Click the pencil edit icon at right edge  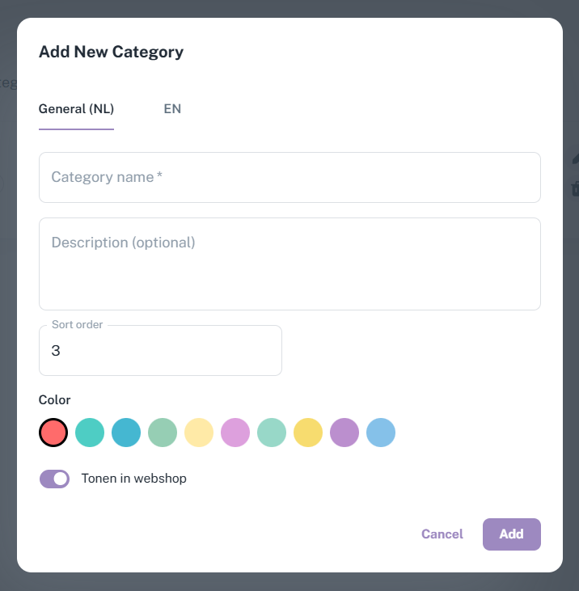pyautogui.click(x=575, y=159)
